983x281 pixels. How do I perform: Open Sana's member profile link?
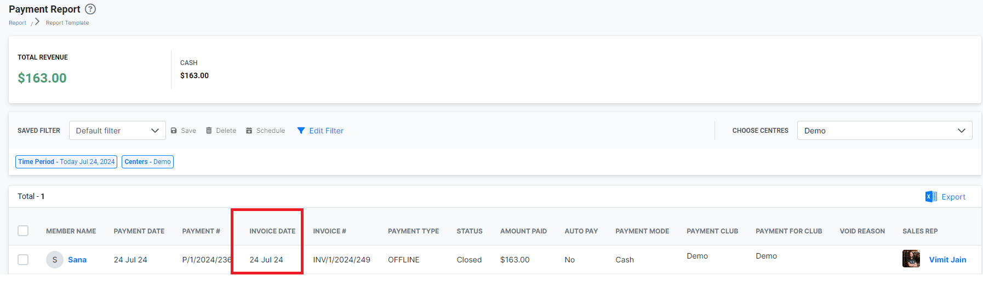(x=77, y=260)
